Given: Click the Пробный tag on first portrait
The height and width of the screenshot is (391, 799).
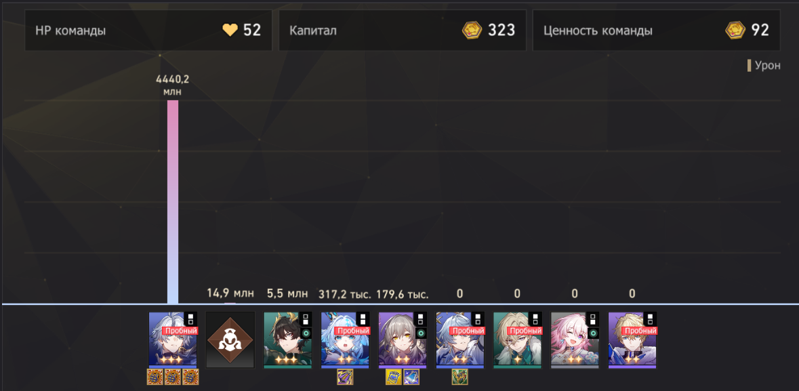Looking at the screenshot, I should [x=180, y=331].
